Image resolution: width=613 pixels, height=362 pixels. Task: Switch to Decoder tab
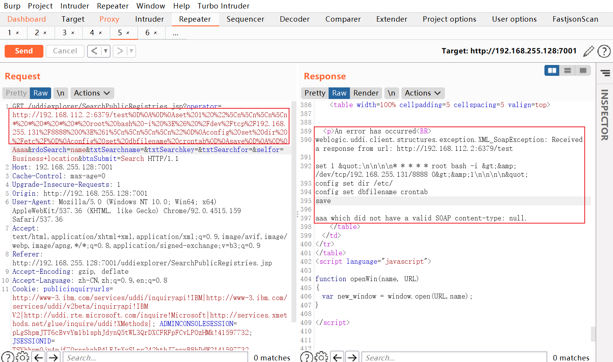(294, 19)
